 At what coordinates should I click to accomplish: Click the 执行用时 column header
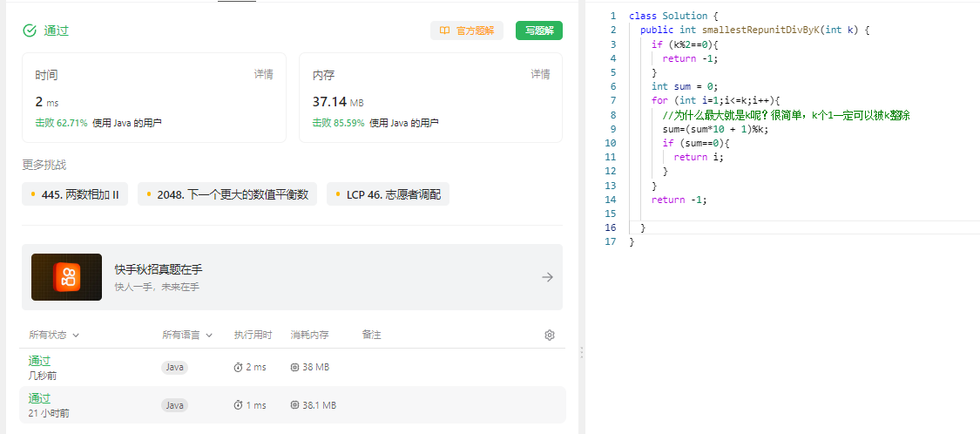pos(253,336)
